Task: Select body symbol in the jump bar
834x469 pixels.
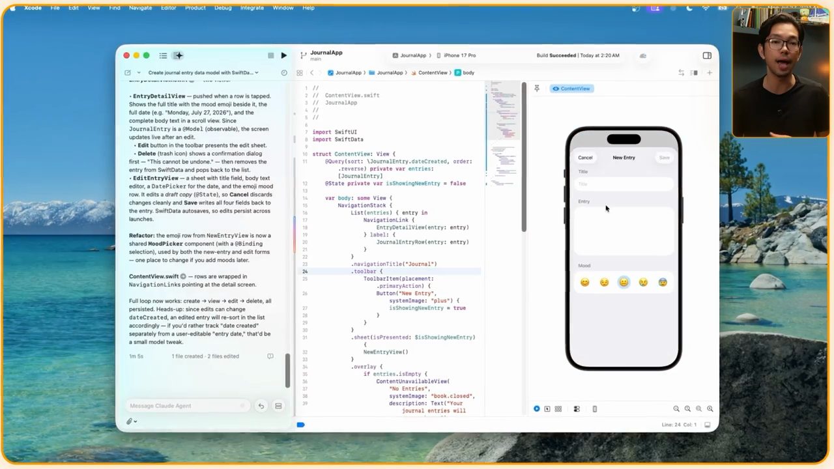Action: [x=465, y=73]
